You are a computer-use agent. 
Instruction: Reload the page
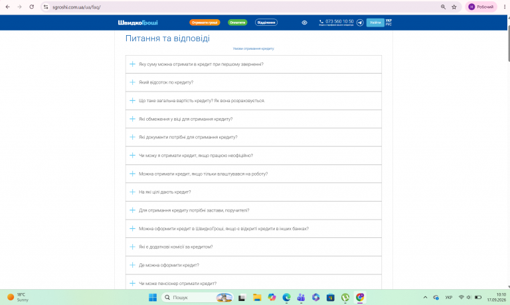pos(32,7)
